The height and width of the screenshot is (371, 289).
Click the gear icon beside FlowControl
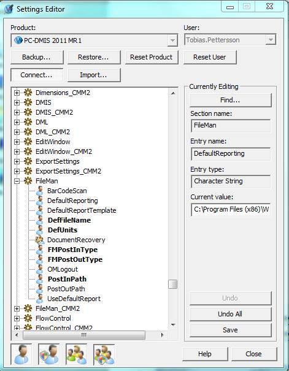click(28, 318)
